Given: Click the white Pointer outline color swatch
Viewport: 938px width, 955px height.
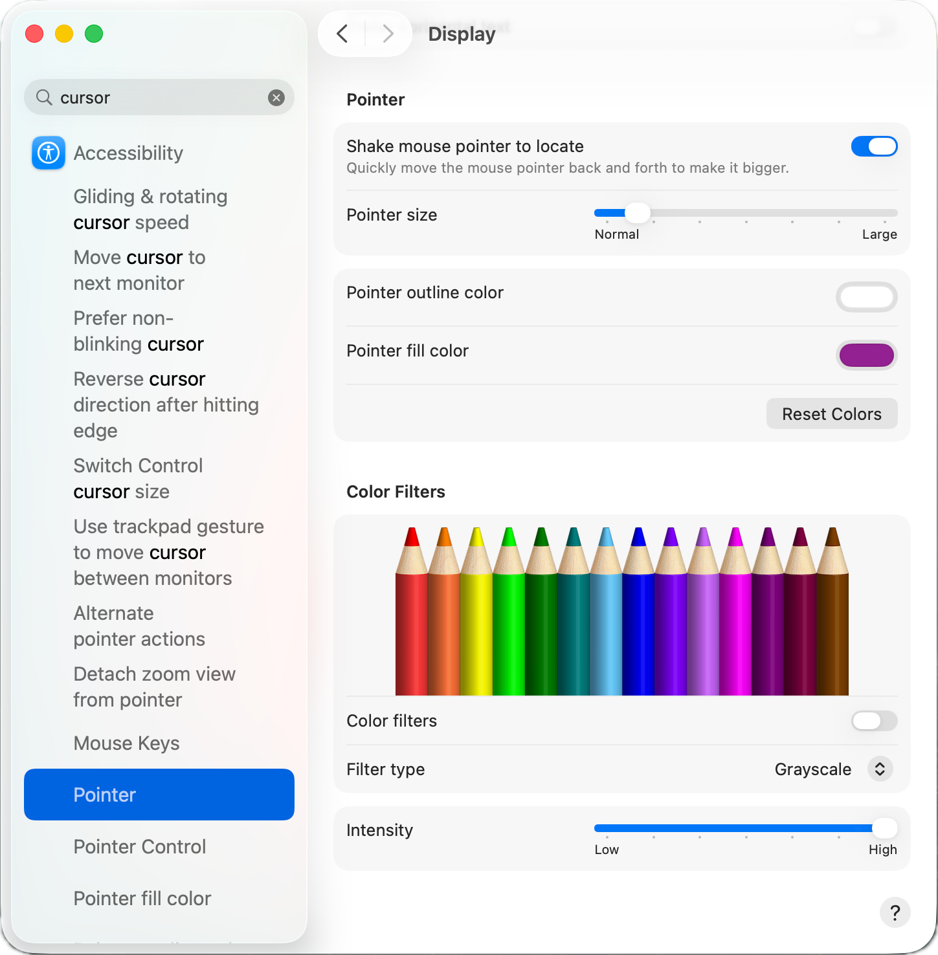Looking at the screenshot, I should pyautogui.click(x=866, y=298).
